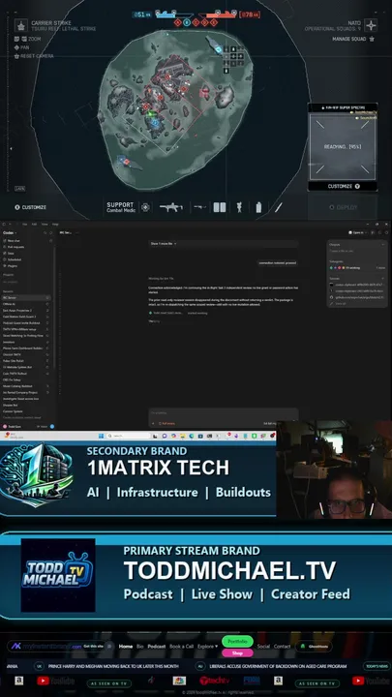Open Plugins in Codex sidebar
The image size is (392, 697).
tap(11, 266)
